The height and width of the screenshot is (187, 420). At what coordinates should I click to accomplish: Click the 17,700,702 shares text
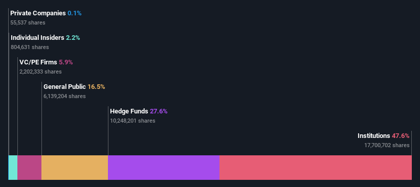387,145
